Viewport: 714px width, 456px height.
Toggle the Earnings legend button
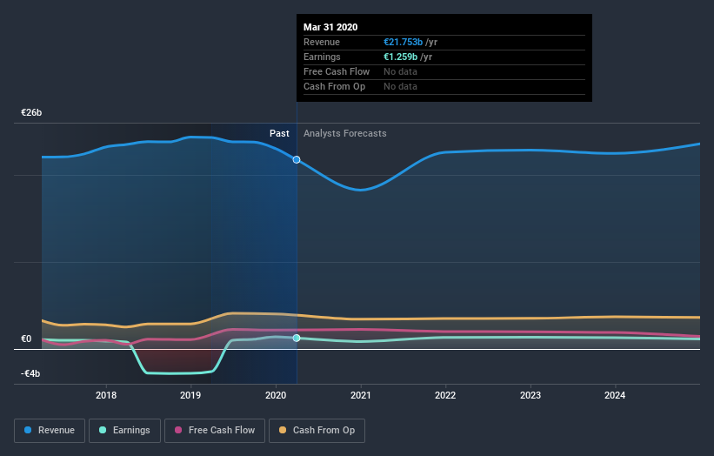coord(124,431)
